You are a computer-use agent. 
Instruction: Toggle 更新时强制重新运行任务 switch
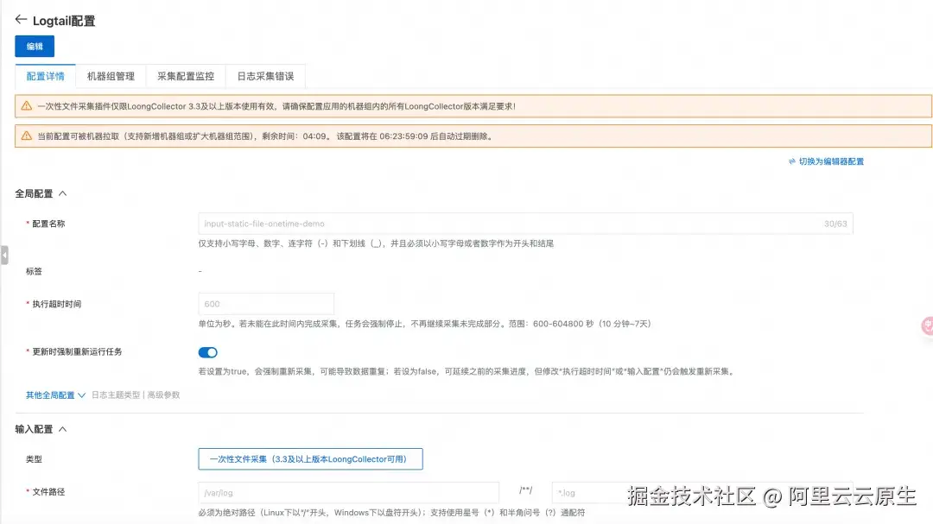(x=207, y=352)
